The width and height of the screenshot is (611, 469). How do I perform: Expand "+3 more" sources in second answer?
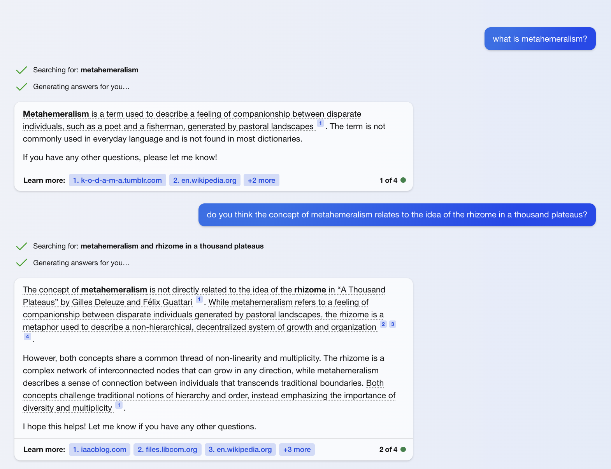click(297, 450)
